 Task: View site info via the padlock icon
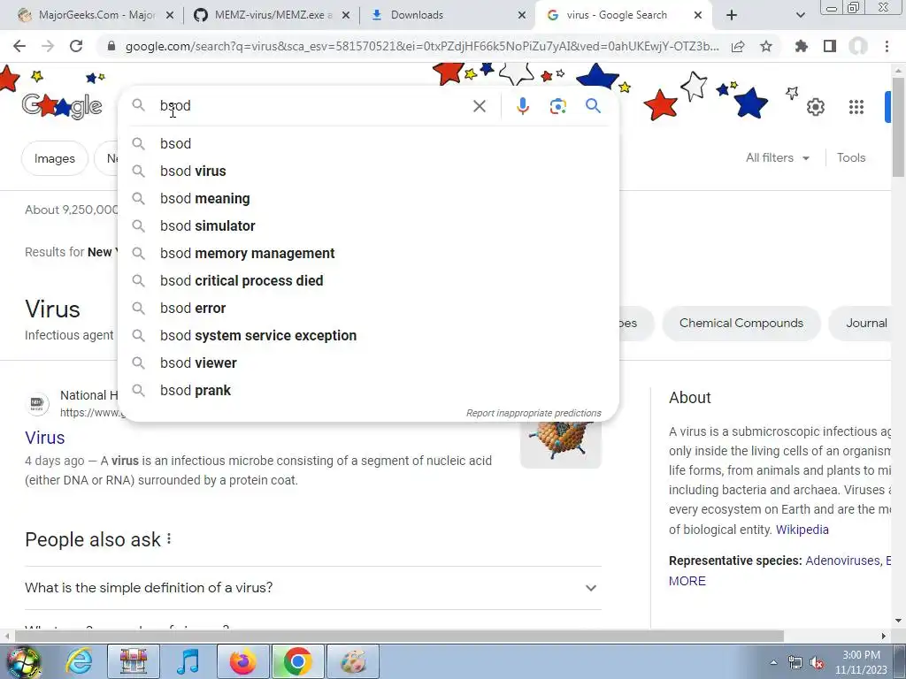[x=111, y=46]
